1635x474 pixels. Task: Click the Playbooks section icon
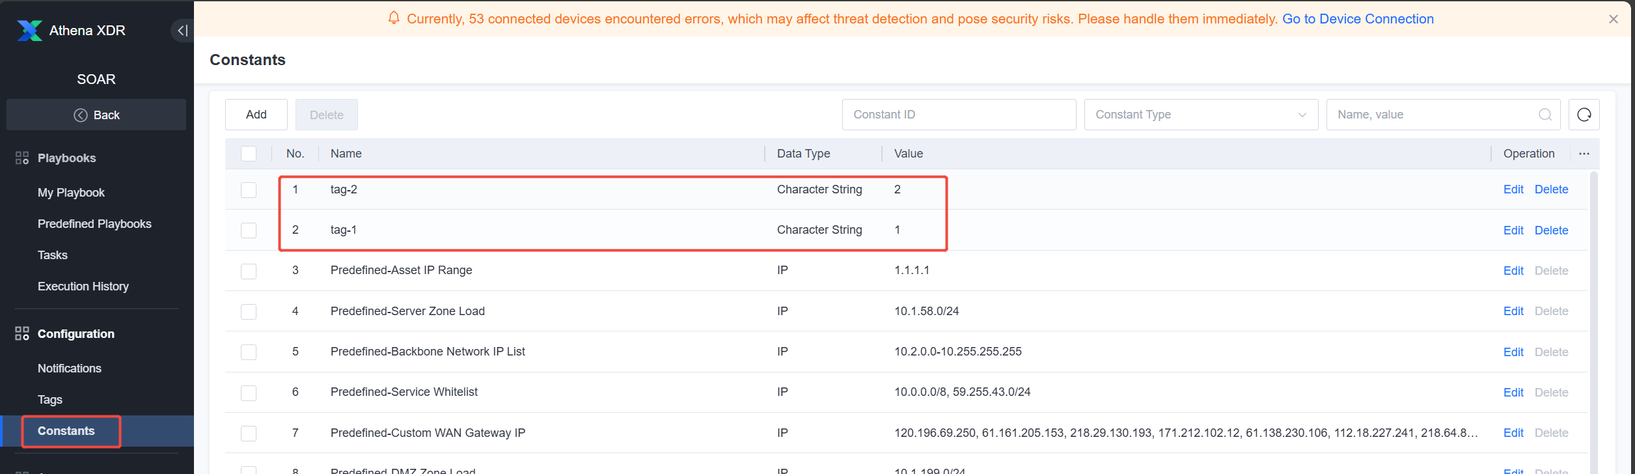(22, 158)
